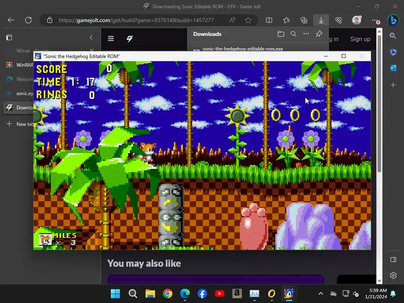The height and width of the screenshot is (303, 404).
Task: Add a new sidebar app
Action: pos(393,85)
